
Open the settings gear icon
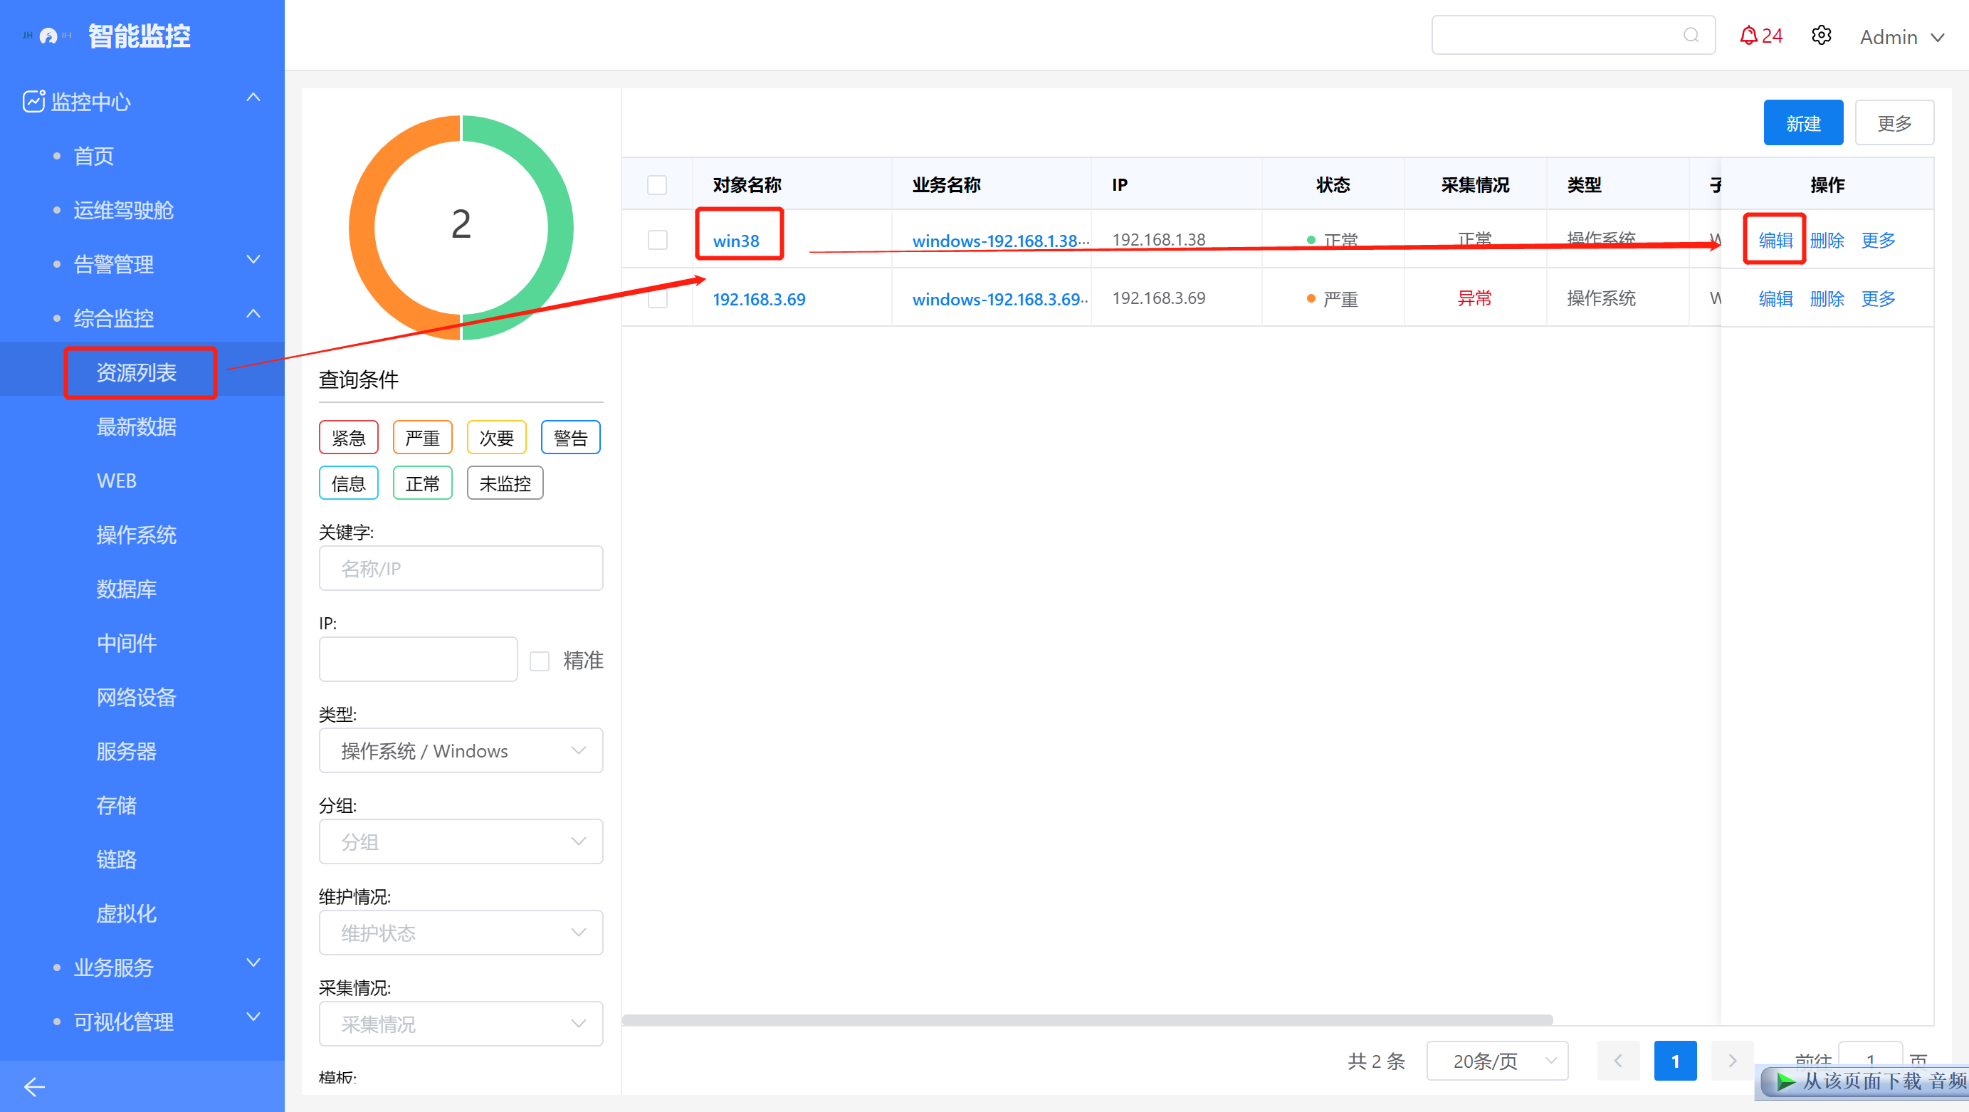point(1822,35)
